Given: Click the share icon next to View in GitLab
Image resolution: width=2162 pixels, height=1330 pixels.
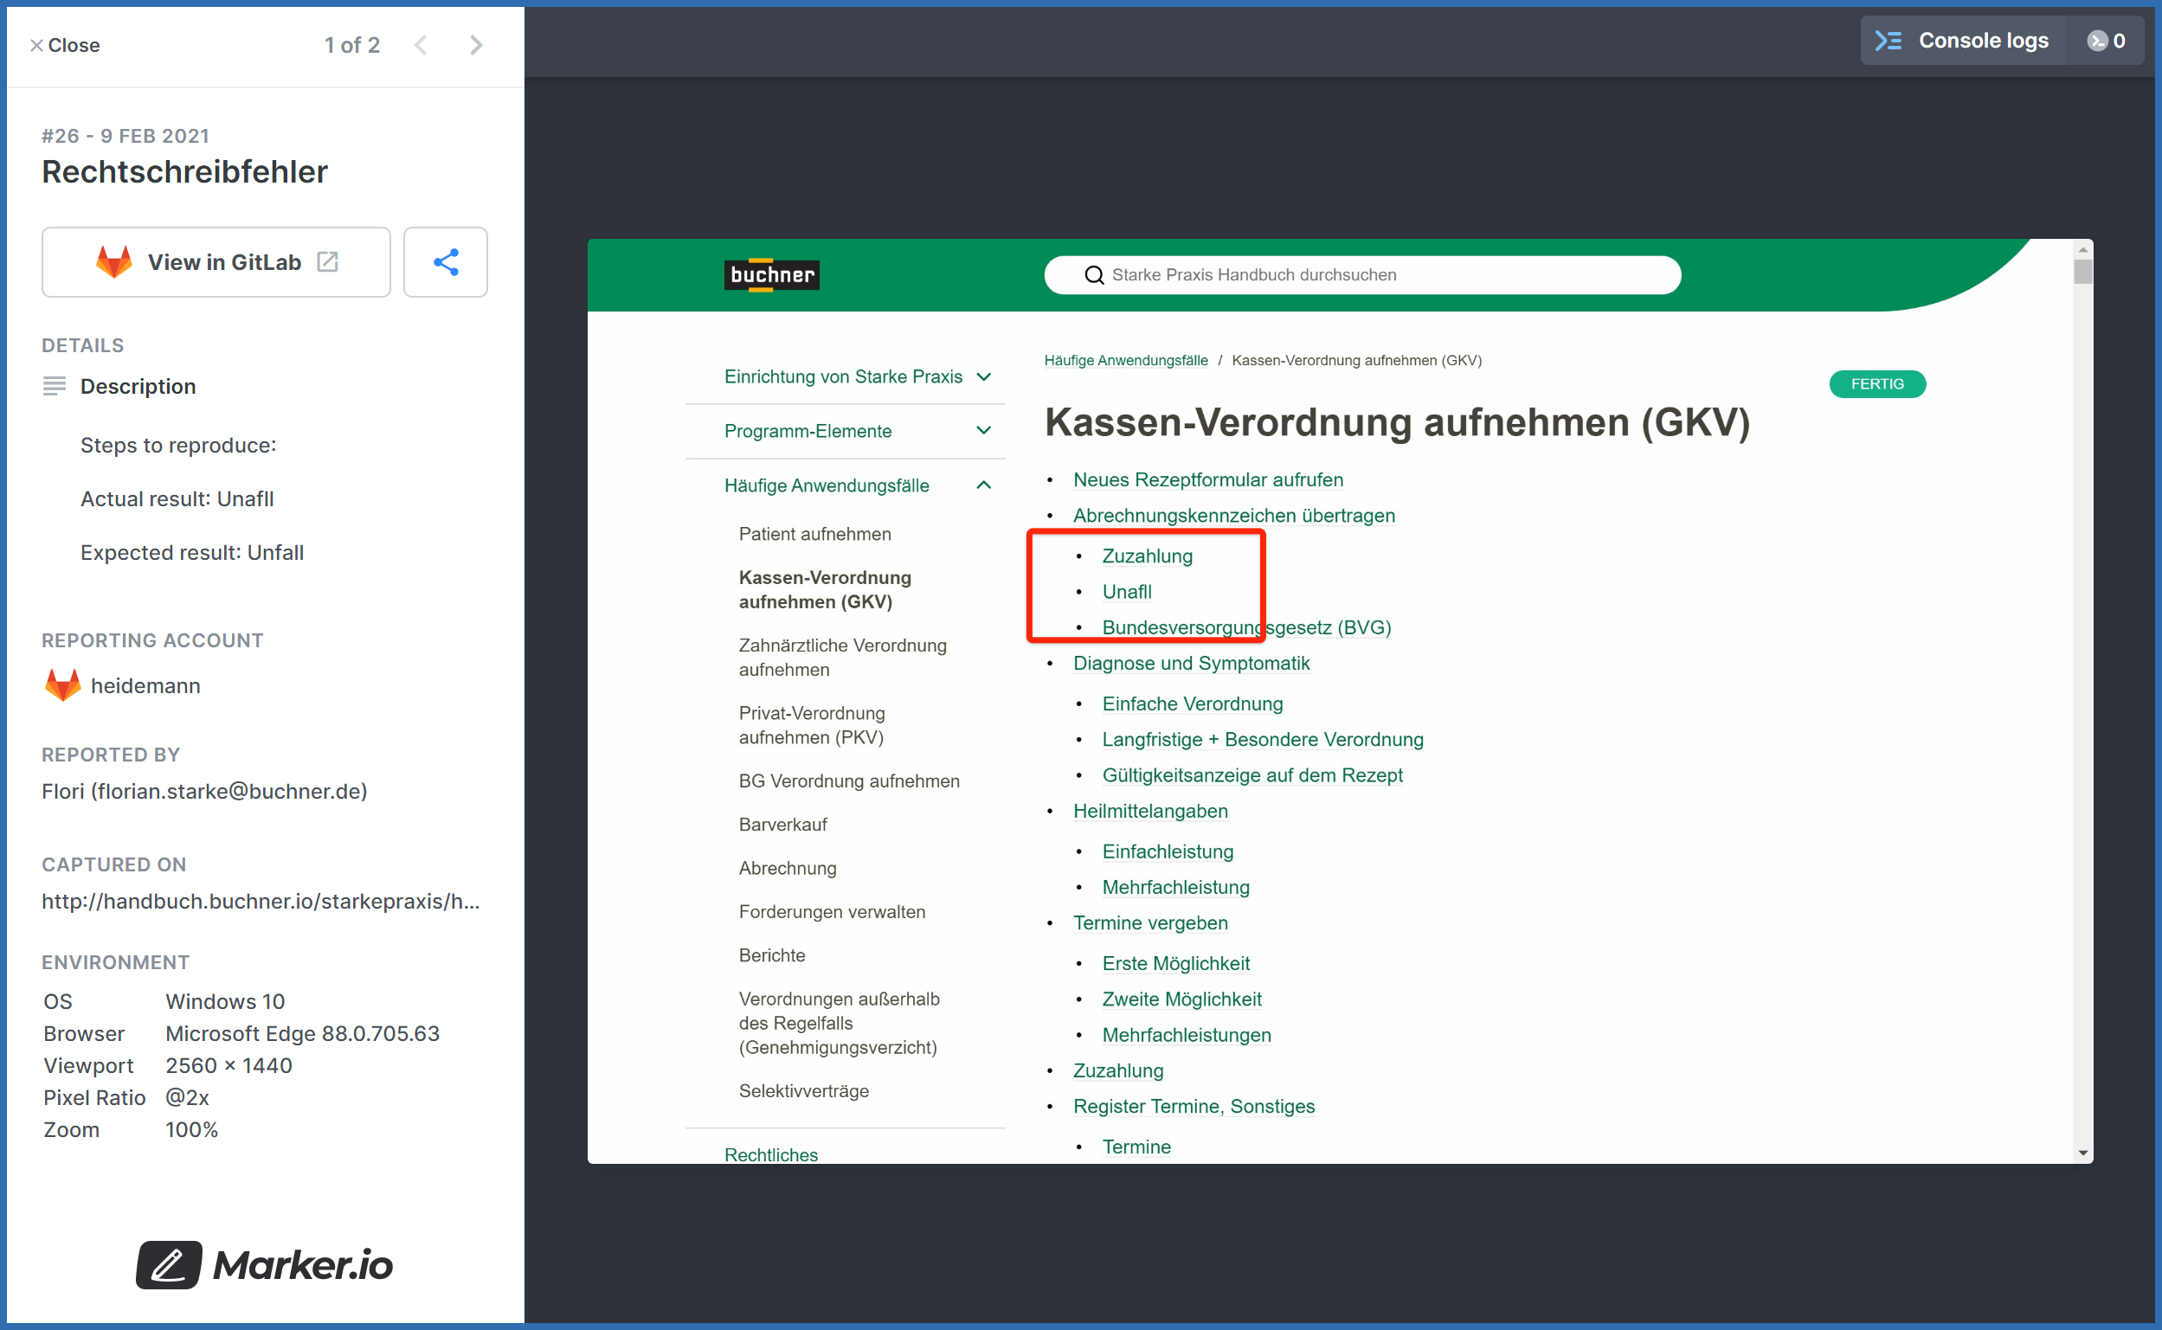Looking at the screenshot, I should [x=445, y=261].
